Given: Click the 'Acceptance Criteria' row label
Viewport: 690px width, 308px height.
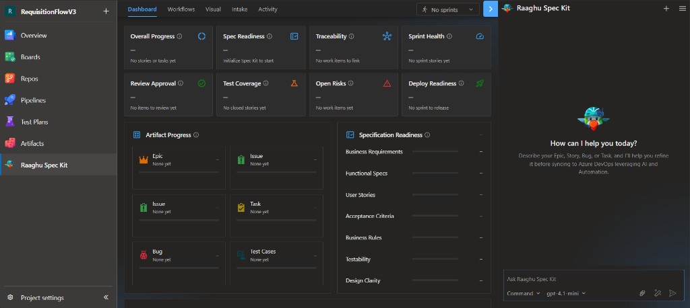Looking at the screenshot, I should (x=370, y=216).
